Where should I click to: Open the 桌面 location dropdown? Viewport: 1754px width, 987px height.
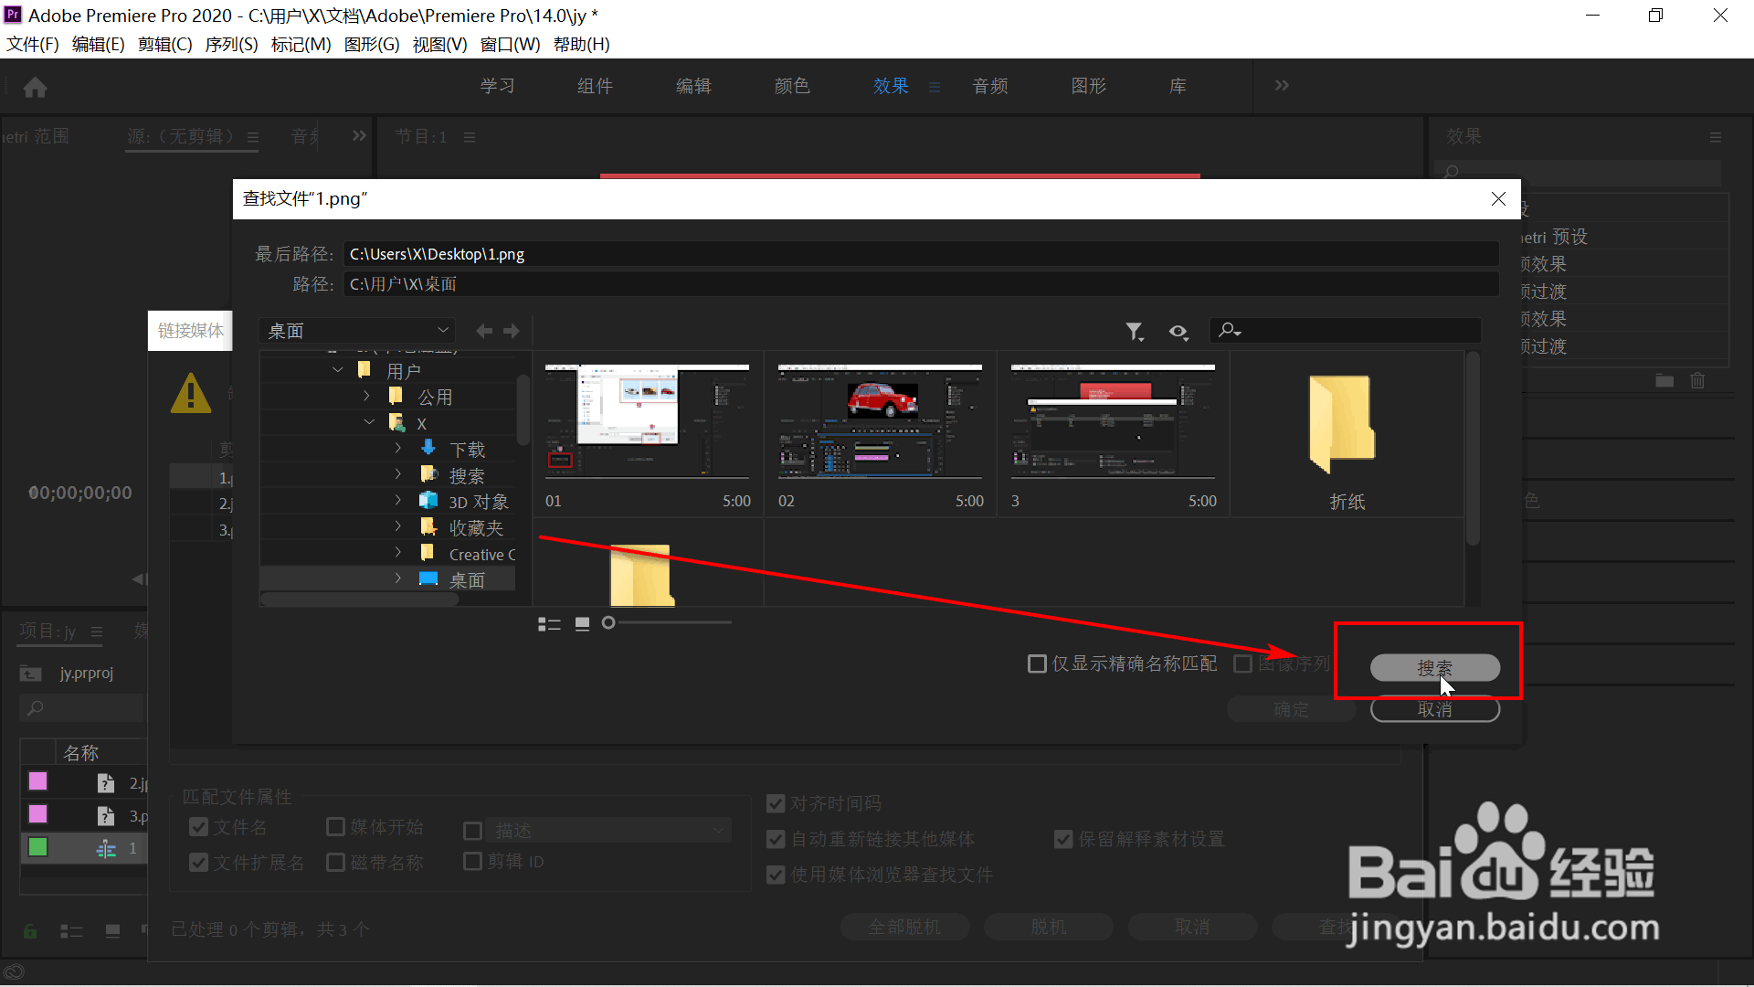point(357,331)
